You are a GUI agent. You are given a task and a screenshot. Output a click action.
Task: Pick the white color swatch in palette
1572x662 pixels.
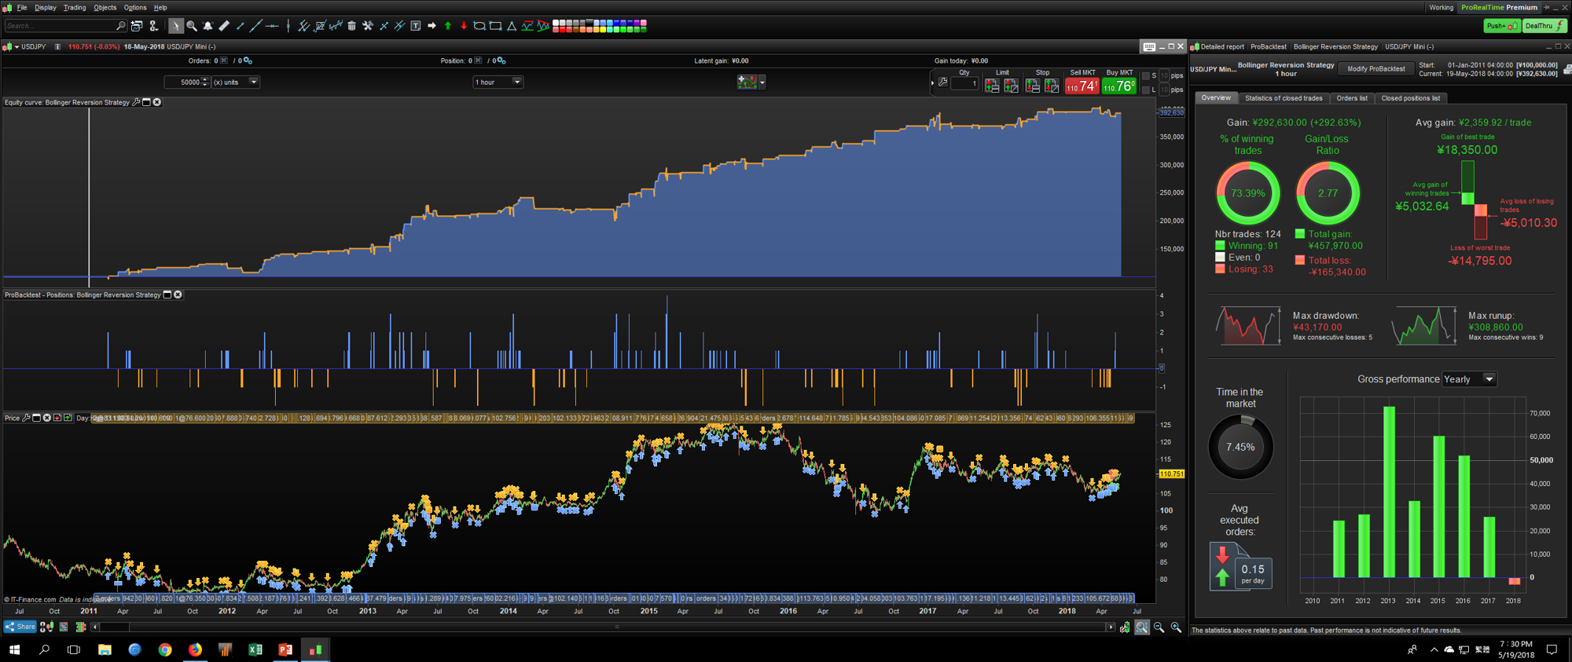coord(556,23)
